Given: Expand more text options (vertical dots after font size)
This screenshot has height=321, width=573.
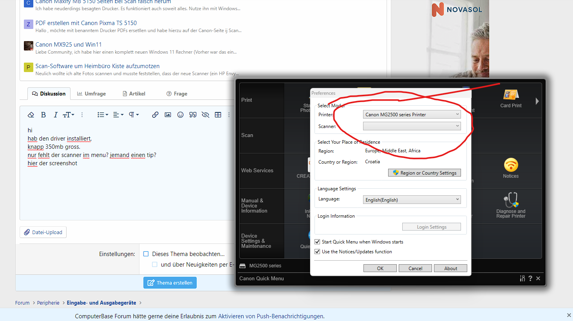Looking at the screenshot, I should click(x=82, y=115).
